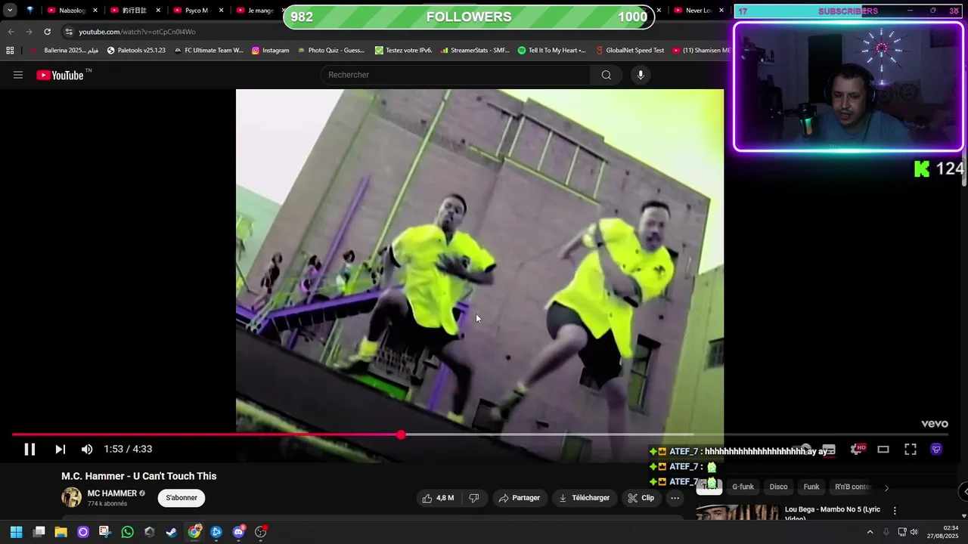Open system volume tray icon
The image size is (968, 544).
[x=914, y=532]
